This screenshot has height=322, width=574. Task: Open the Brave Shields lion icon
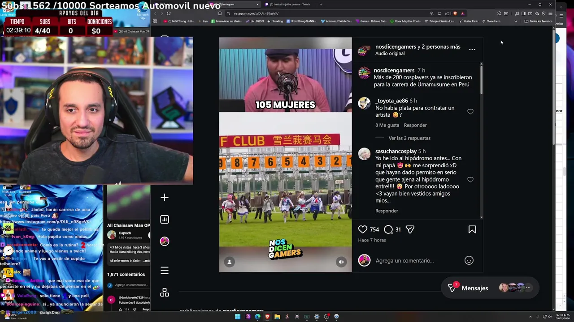455,13
